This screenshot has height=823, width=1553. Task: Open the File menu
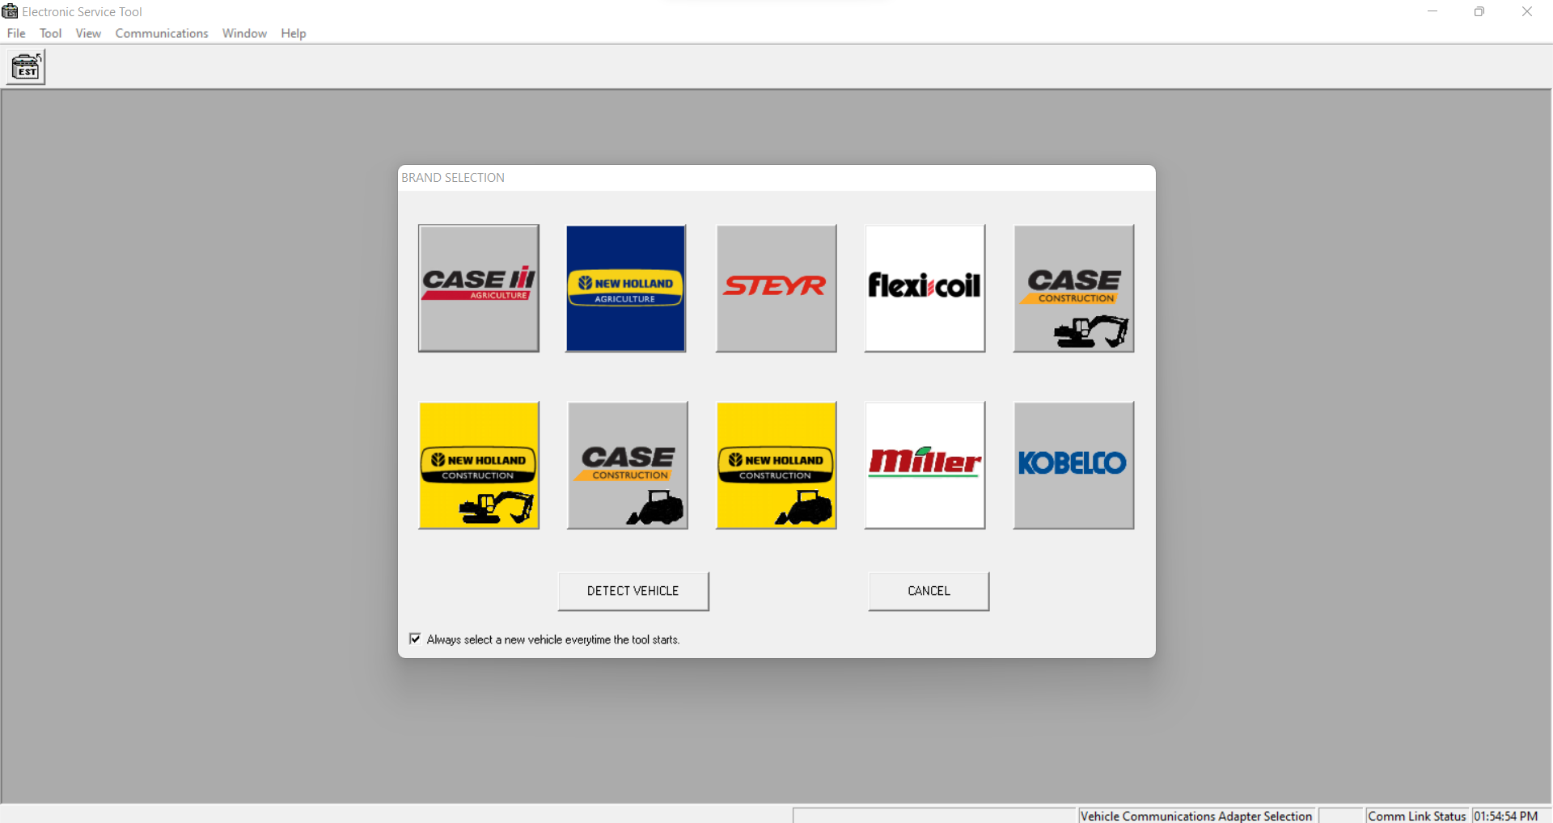(x=16, y=33)
